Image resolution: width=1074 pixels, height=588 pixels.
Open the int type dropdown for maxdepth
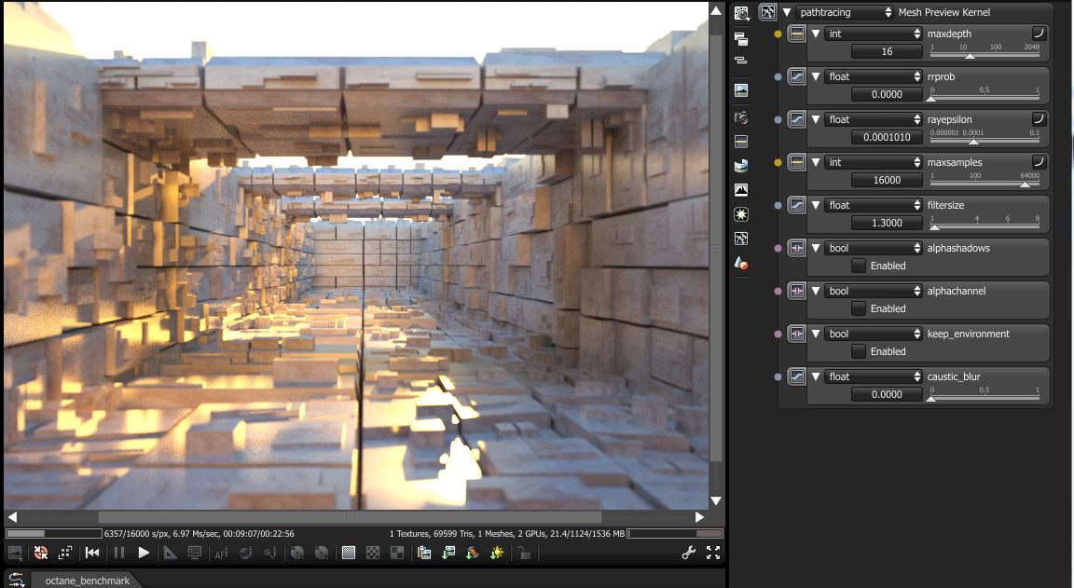pyautogui.click(x=873, y=34)
